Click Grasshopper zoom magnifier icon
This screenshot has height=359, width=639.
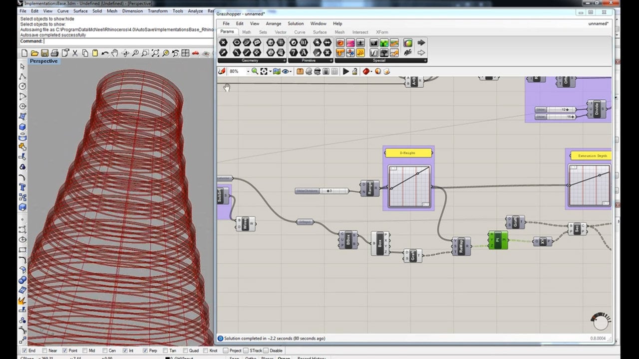255,71
